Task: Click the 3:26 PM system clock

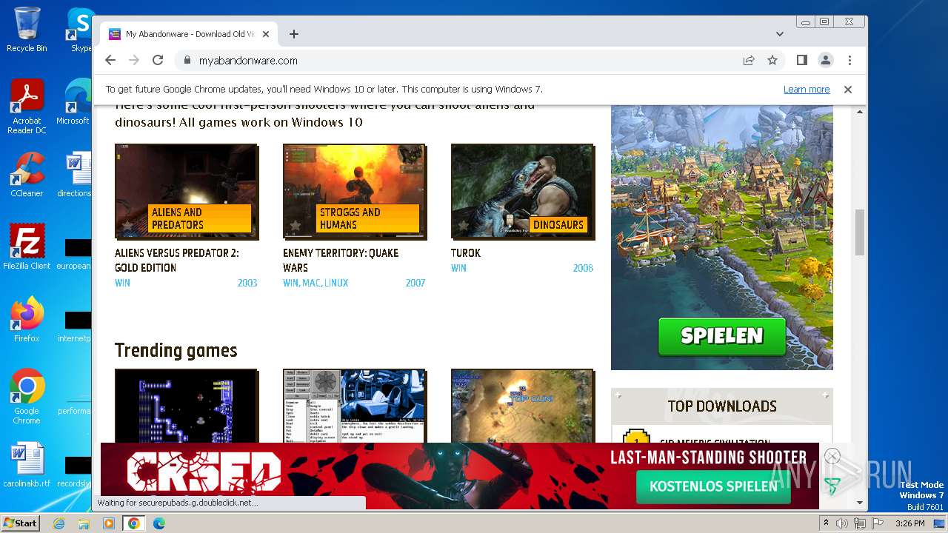Action: point(910,523)
